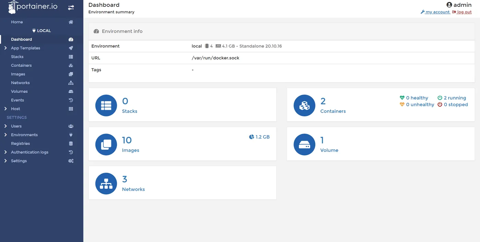Click the large Volume drive circle icon
480x242 pixels.
point(304,145)
